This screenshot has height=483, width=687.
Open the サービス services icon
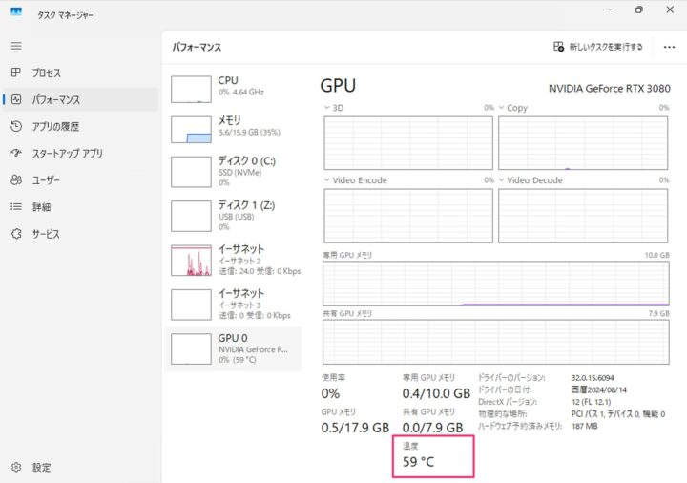pos(16,233)
